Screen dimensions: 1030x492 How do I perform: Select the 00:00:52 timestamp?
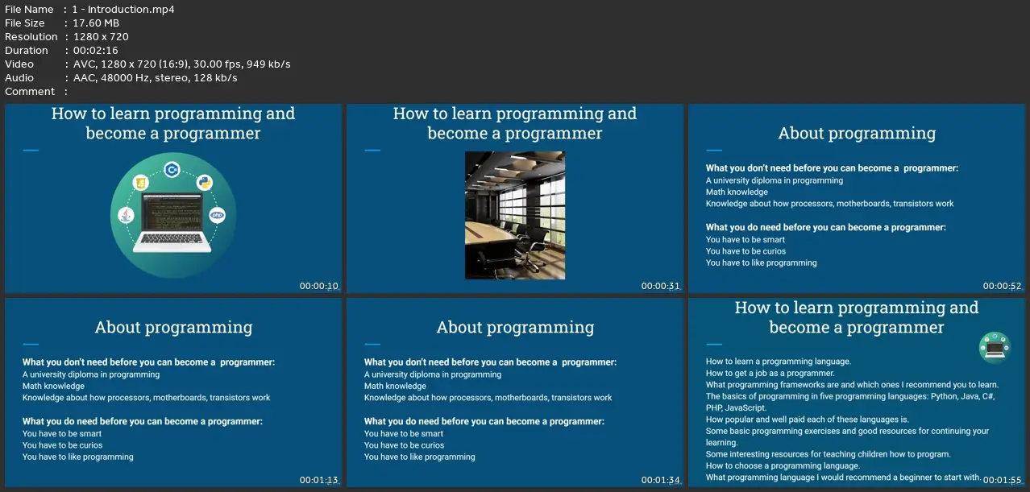pyautogui.click(x=1003, y=286)
